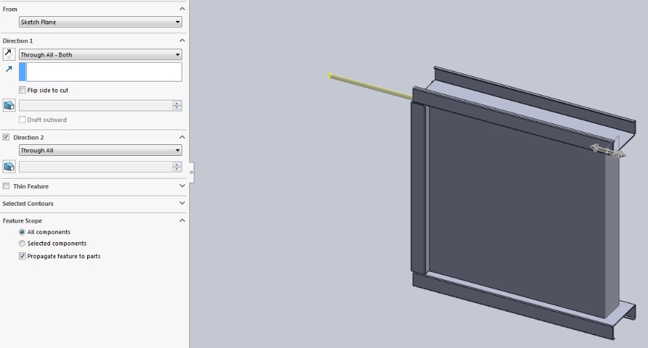Toggle Direction 1 draft on/off icon

tap(9, 105)
